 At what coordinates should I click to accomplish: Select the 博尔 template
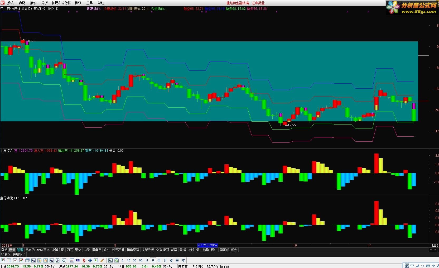(214, 250)
